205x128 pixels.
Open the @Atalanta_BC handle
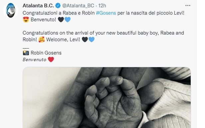pos(78,6)
